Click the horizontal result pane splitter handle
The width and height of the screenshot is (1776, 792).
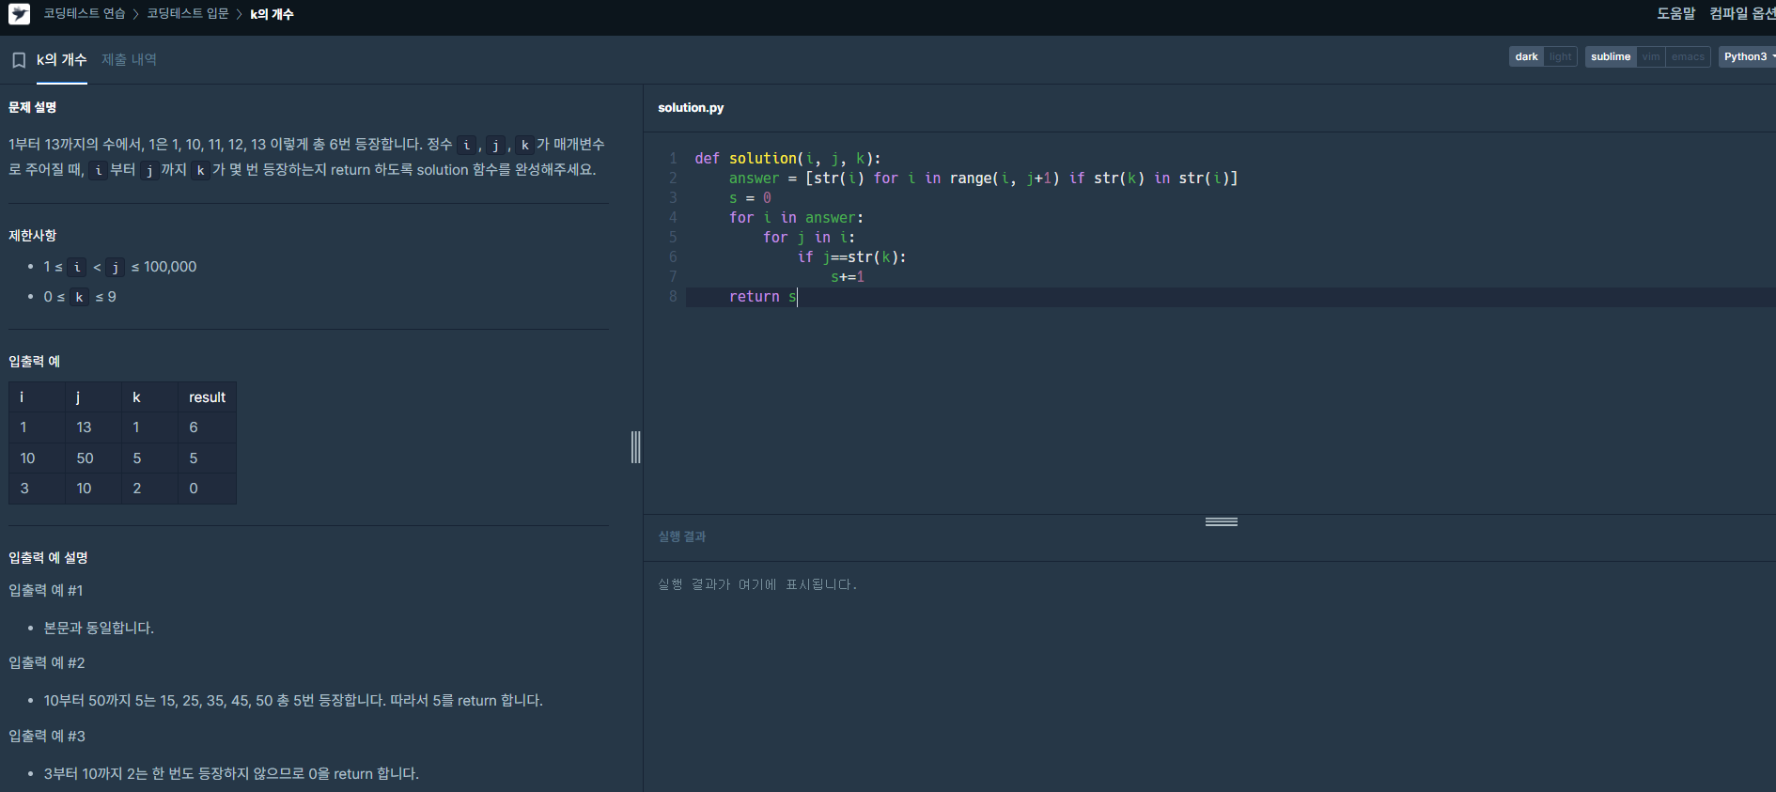[1221, 521]
